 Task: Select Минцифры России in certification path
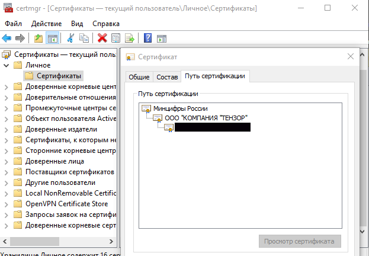pyautogui.click(x=180, y=108)
